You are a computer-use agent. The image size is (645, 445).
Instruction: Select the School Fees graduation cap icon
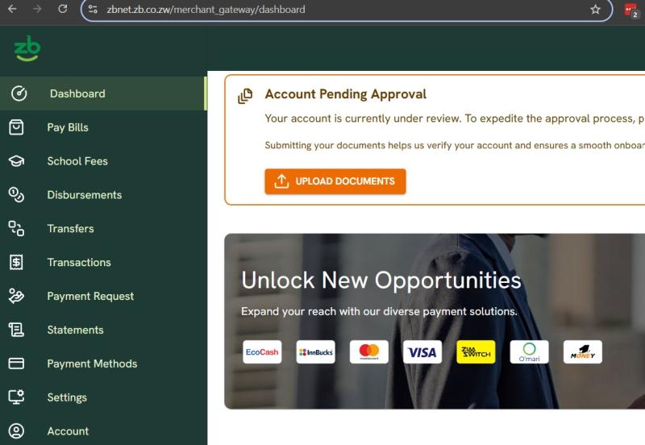coord(16,160)
